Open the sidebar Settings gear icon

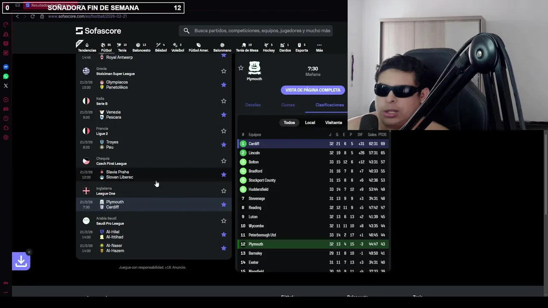(6, 137)
